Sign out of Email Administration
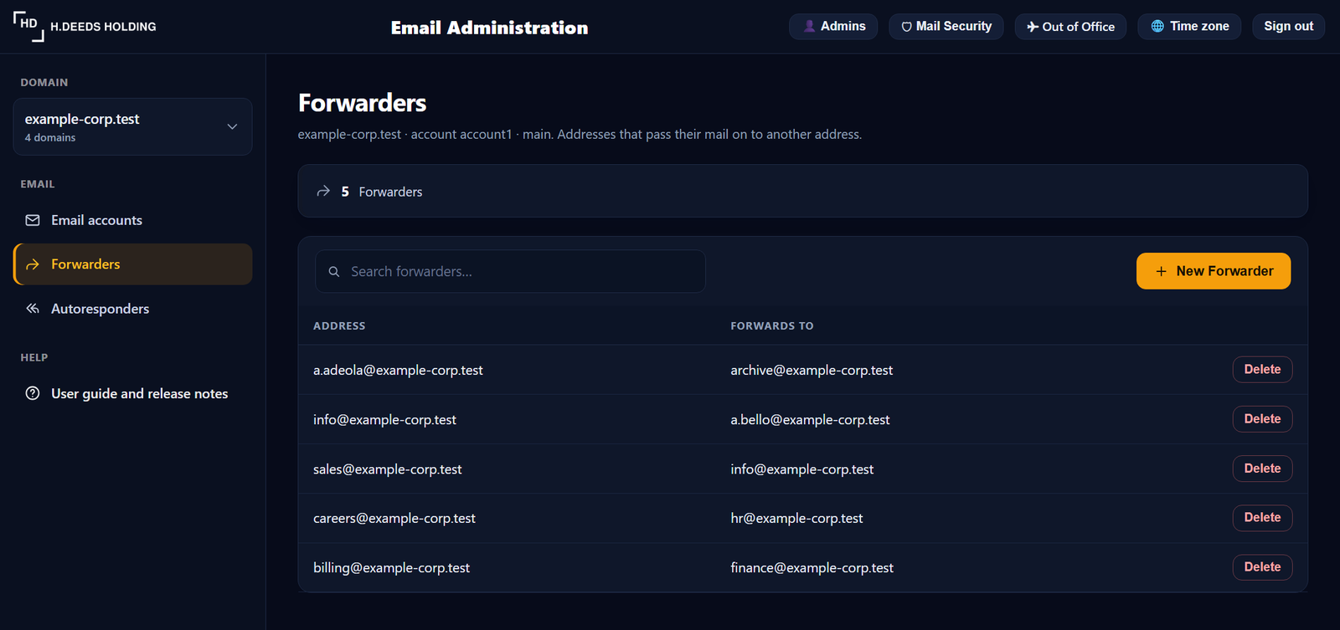 (x=1288, y=27)
